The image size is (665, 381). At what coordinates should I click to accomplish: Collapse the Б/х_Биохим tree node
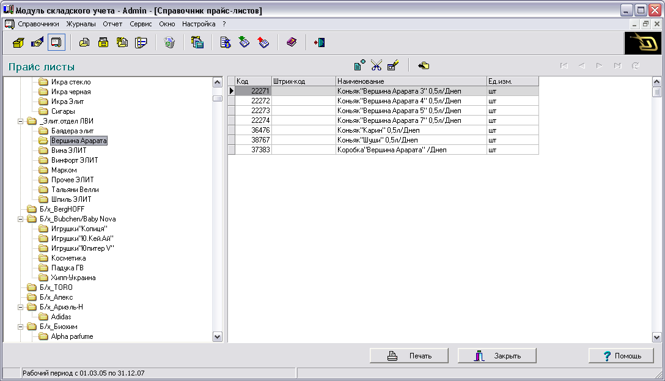(20, 327)
